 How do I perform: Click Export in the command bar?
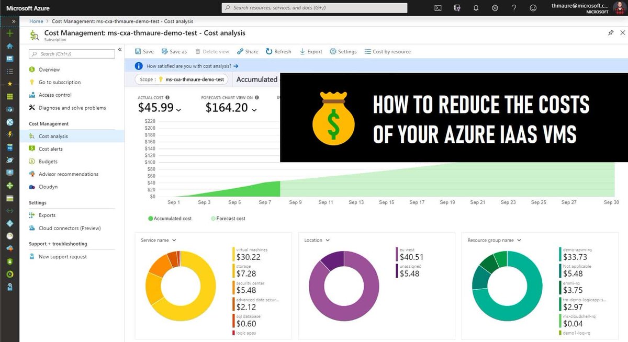pyautogui.click(x=311, y=51)
